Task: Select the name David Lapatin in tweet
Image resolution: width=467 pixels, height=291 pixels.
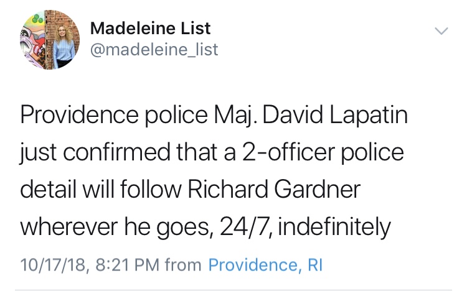Action: (x=335, y=115)
